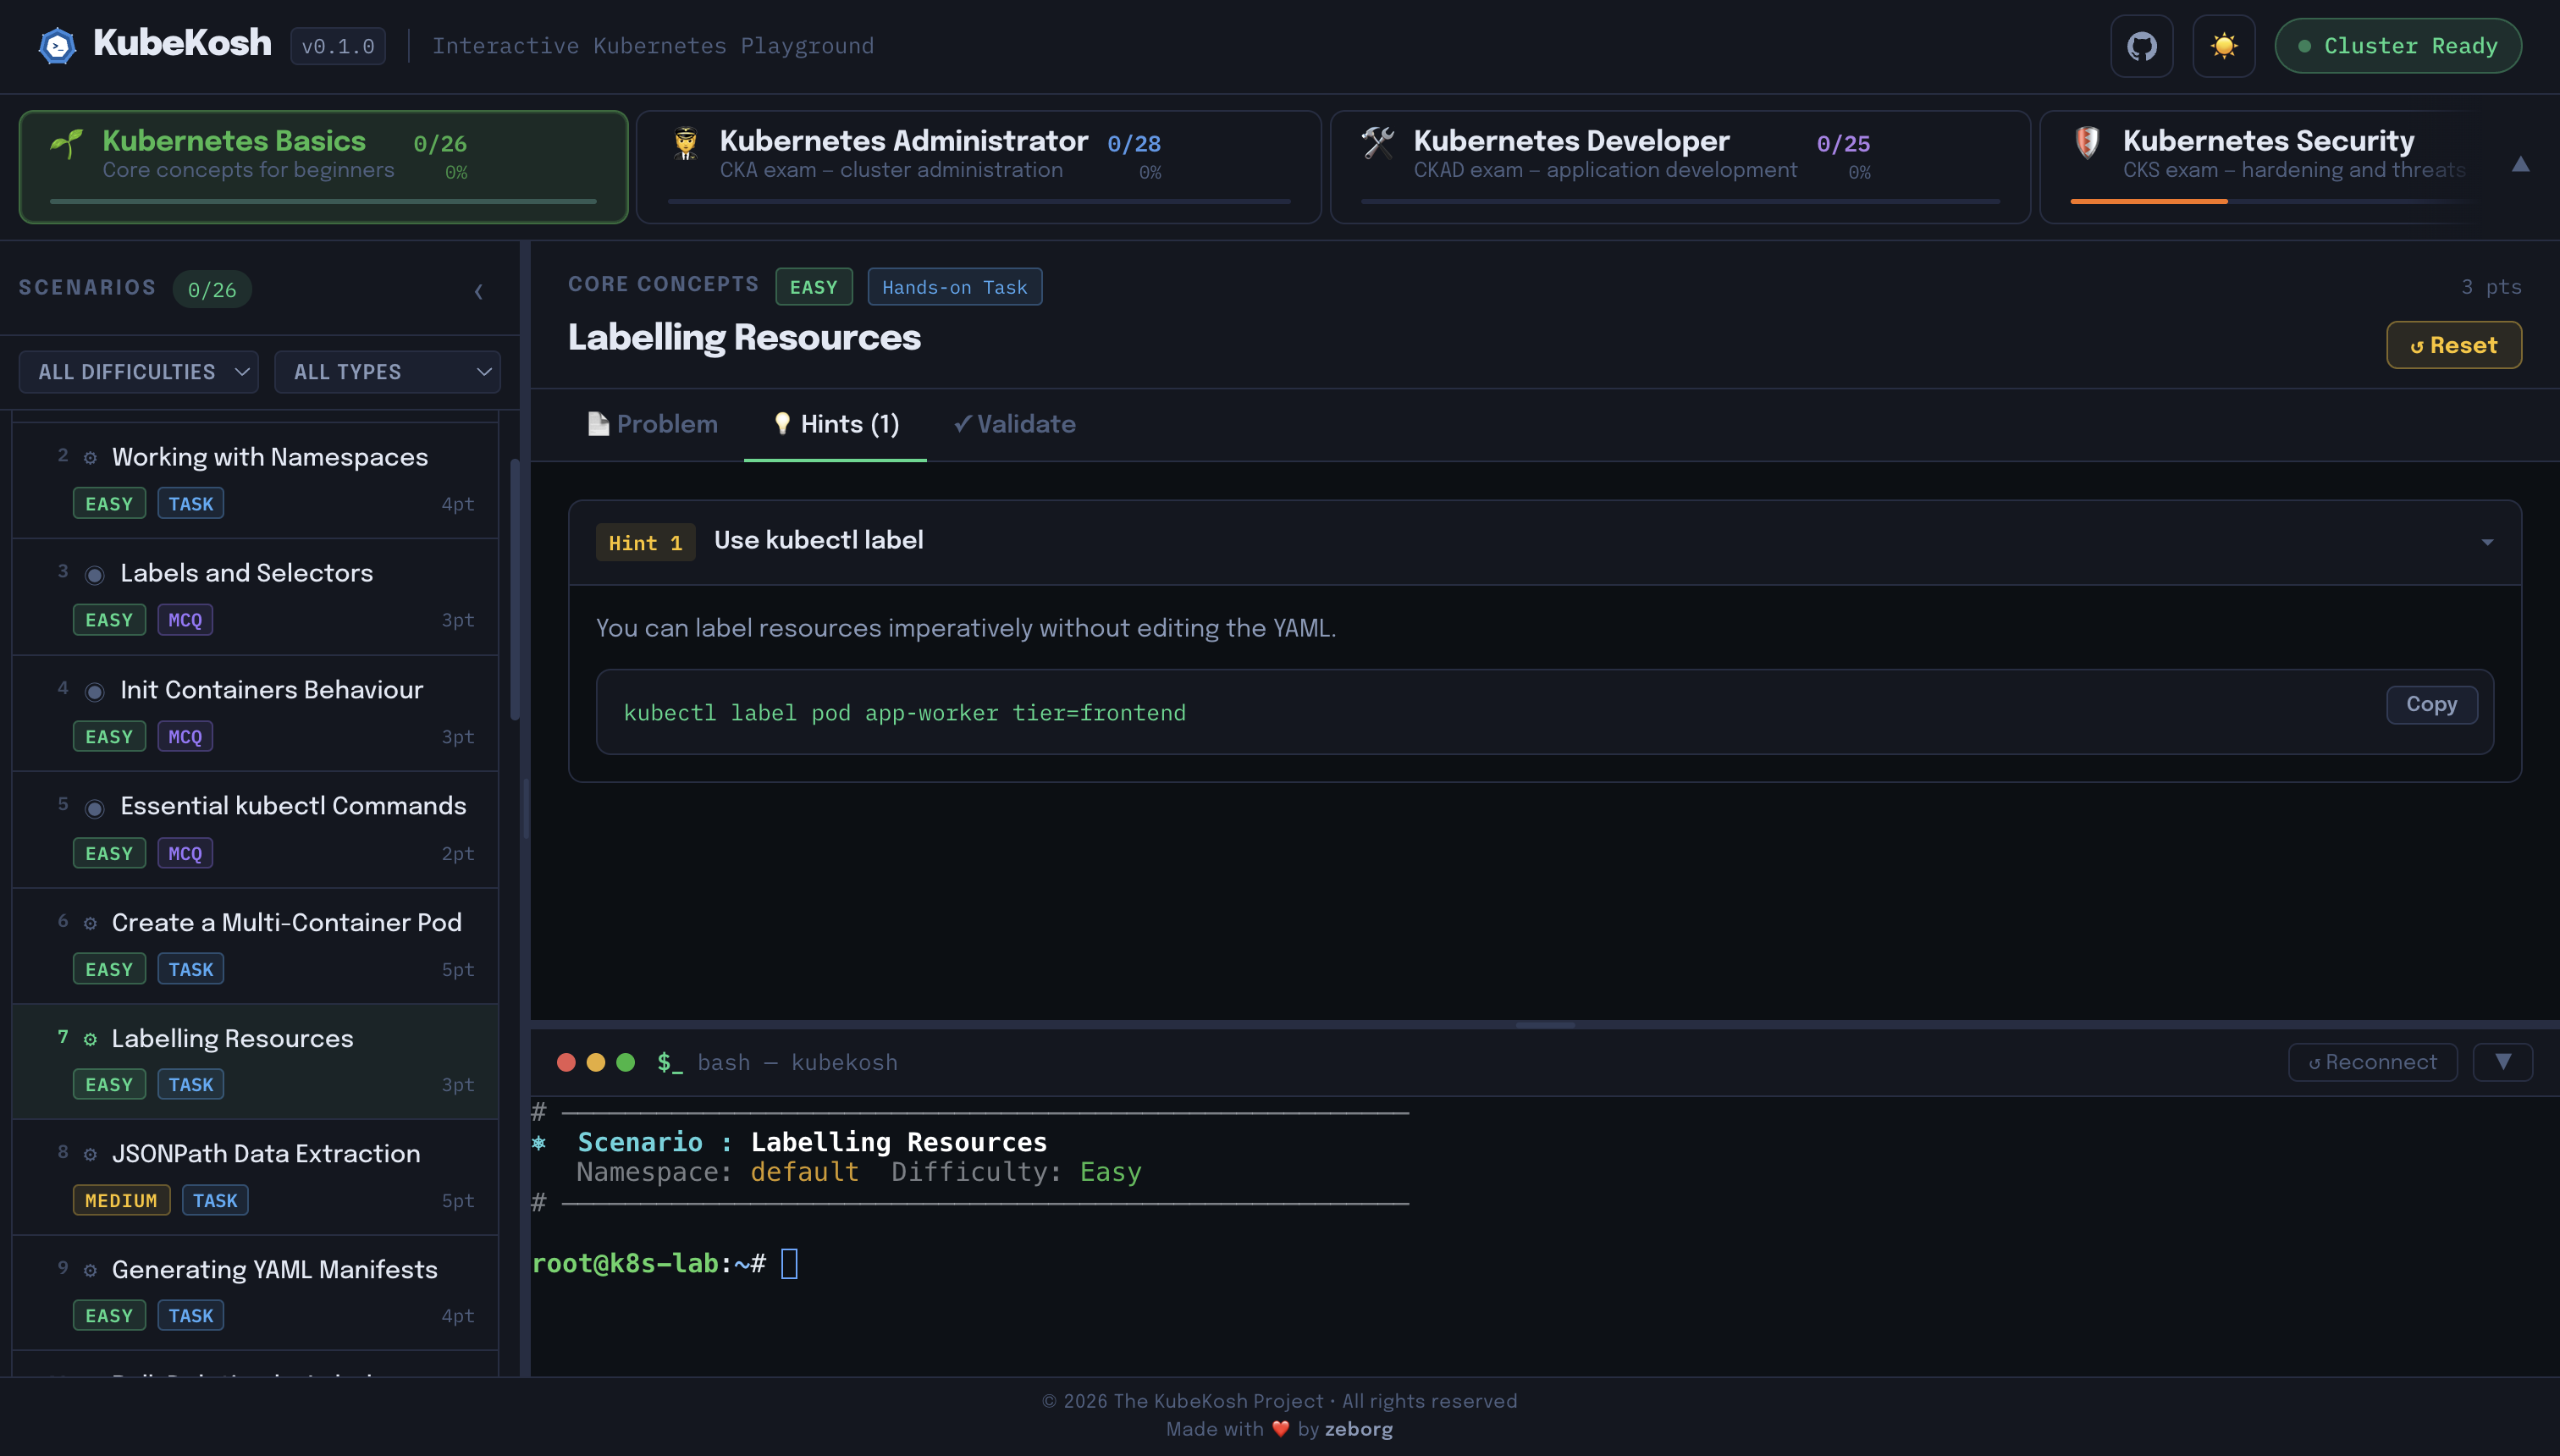Click the sidebar scenario list scrollbar
Image resolution: width=2560 pixels, height=1456 pixels.
515,588
